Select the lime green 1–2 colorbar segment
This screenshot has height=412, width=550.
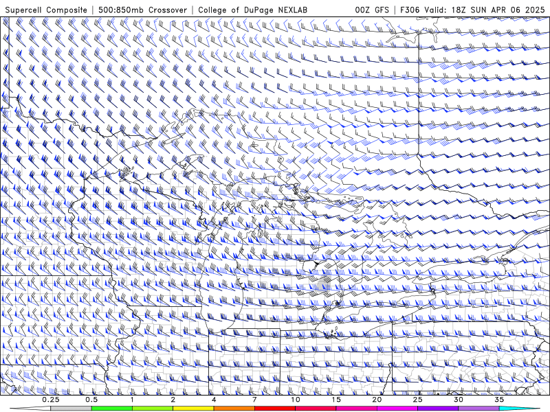coord(153,409)
